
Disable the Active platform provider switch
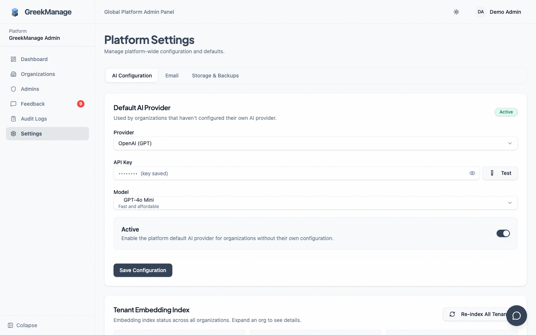(x=503, y=233)
